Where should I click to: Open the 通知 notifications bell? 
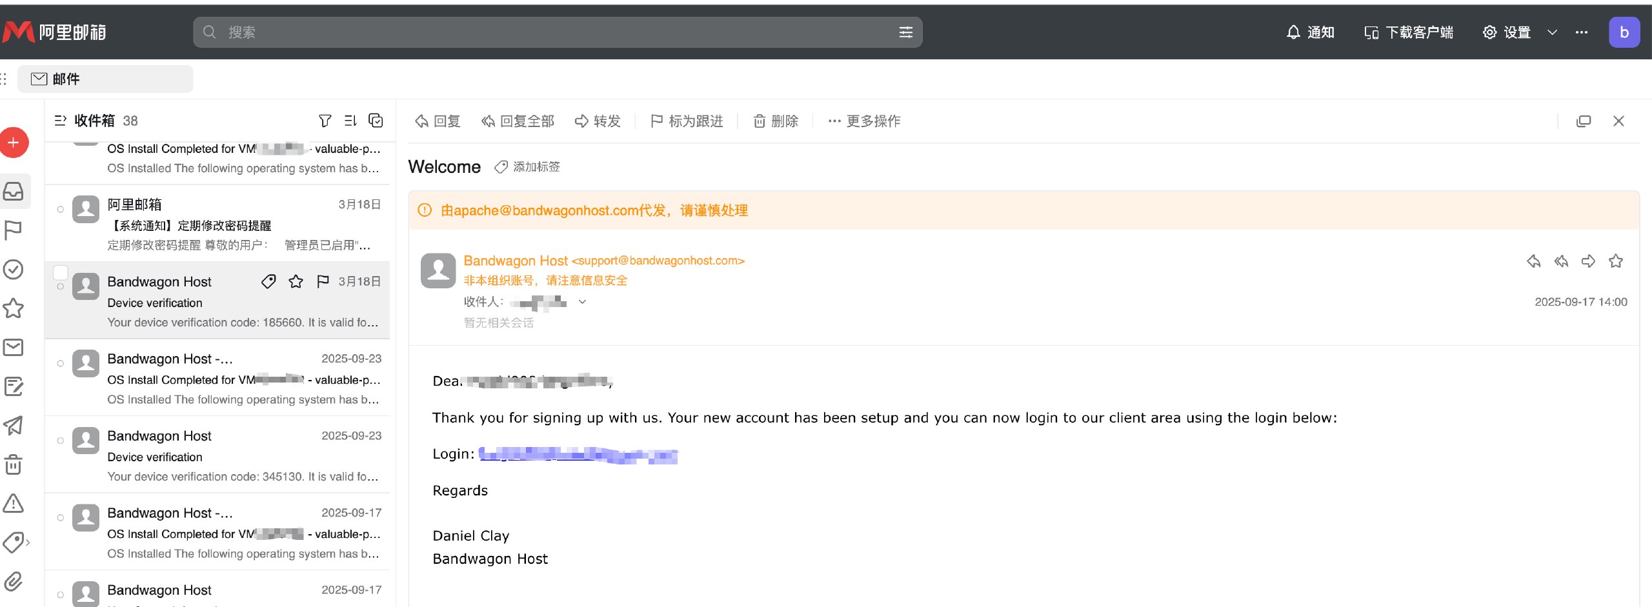tap(1310, 32)
